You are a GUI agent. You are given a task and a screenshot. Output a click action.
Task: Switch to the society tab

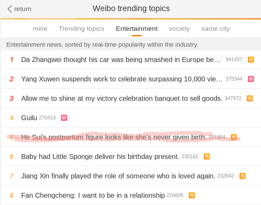179,29
